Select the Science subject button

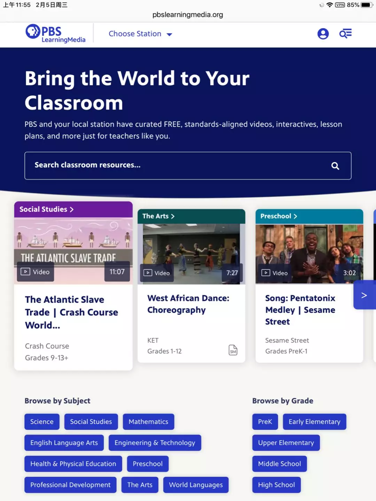coord(42,422)
